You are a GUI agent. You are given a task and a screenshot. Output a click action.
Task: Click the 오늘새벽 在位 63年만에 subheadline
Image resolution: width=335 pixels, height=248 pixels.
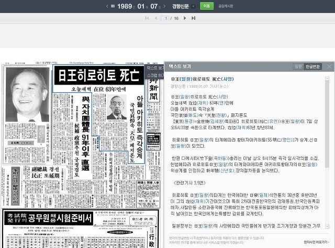click(x=98, y=89)
